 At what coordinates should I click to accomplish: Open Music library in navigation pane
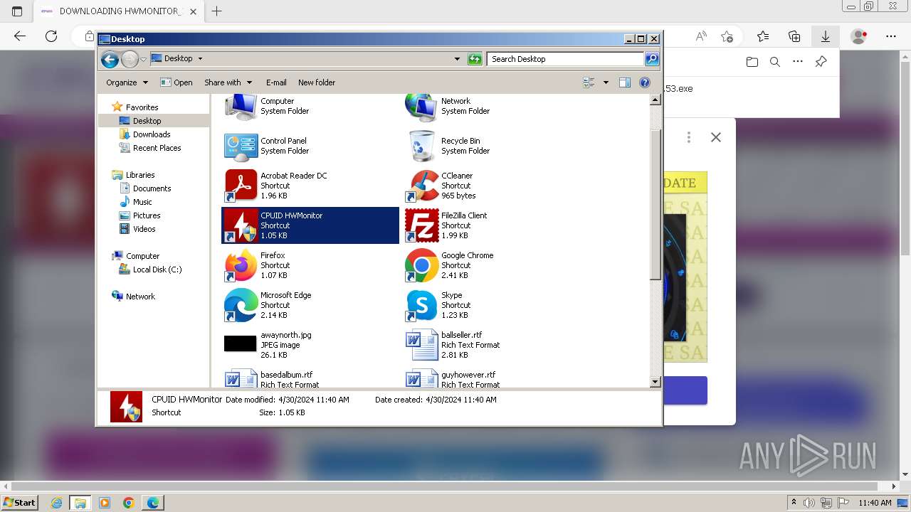click(x=142, y=202)
